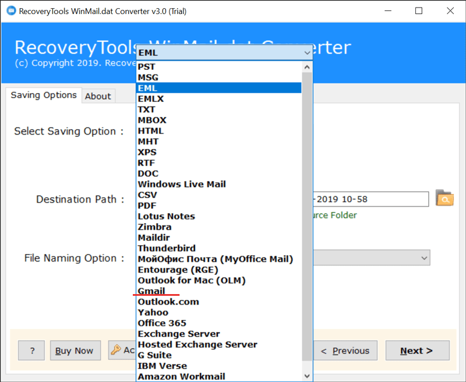Viewport: 466px width, 382px height.
Task: Open the Saving Options tab
Action: click(44, 95)
